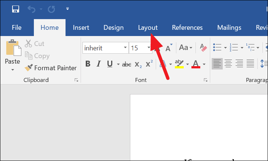Click inside the white document page

pos(199,127)
